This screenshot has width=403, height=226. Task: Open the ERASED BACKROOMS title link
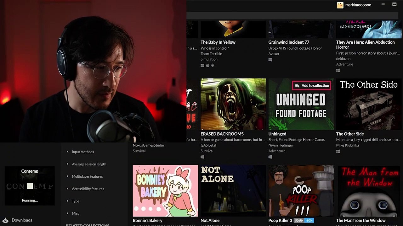222,134
